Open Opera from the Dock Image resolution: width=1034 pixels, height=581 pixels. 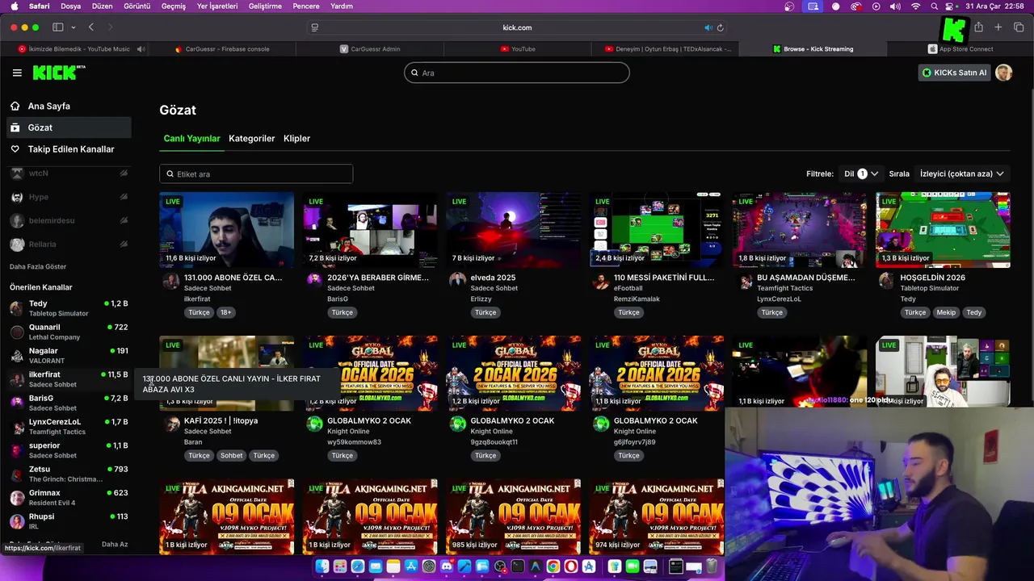click(571, 566)
